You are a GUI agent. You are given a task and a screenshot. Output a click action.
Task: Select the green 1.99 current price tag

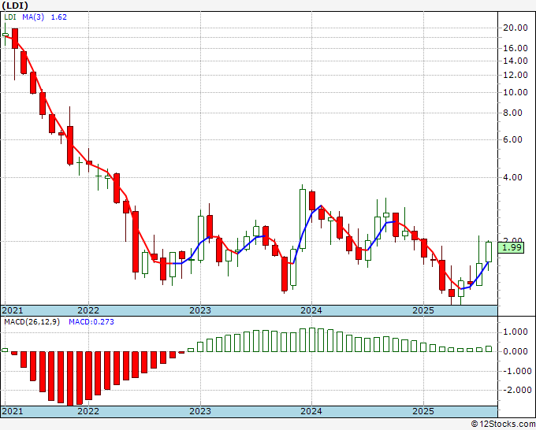(x=511, y=247)
